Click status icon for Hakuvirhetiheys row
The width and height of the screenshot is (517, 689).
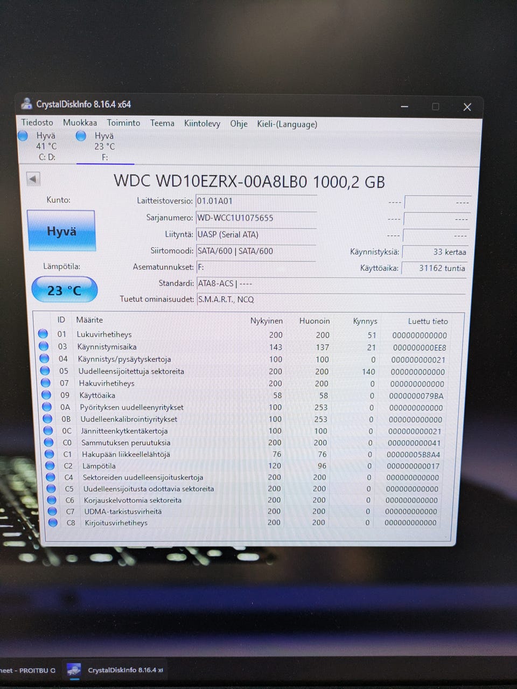[x=46, y=382]
